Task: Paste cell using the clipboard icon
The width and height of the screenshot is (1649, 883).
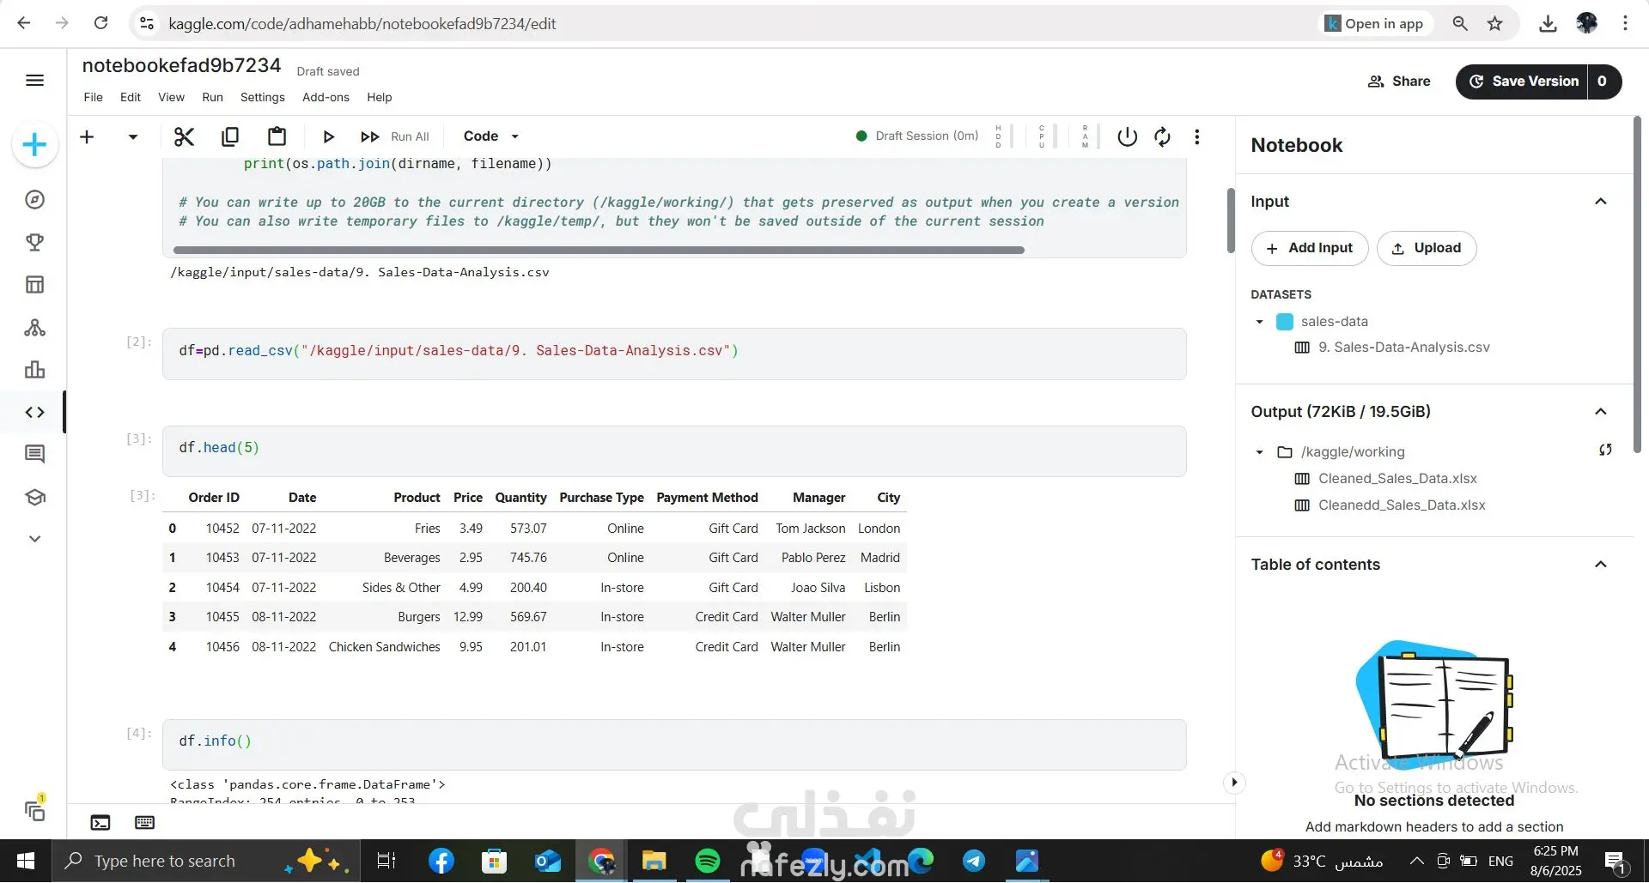Action: [x=277, y=136]
